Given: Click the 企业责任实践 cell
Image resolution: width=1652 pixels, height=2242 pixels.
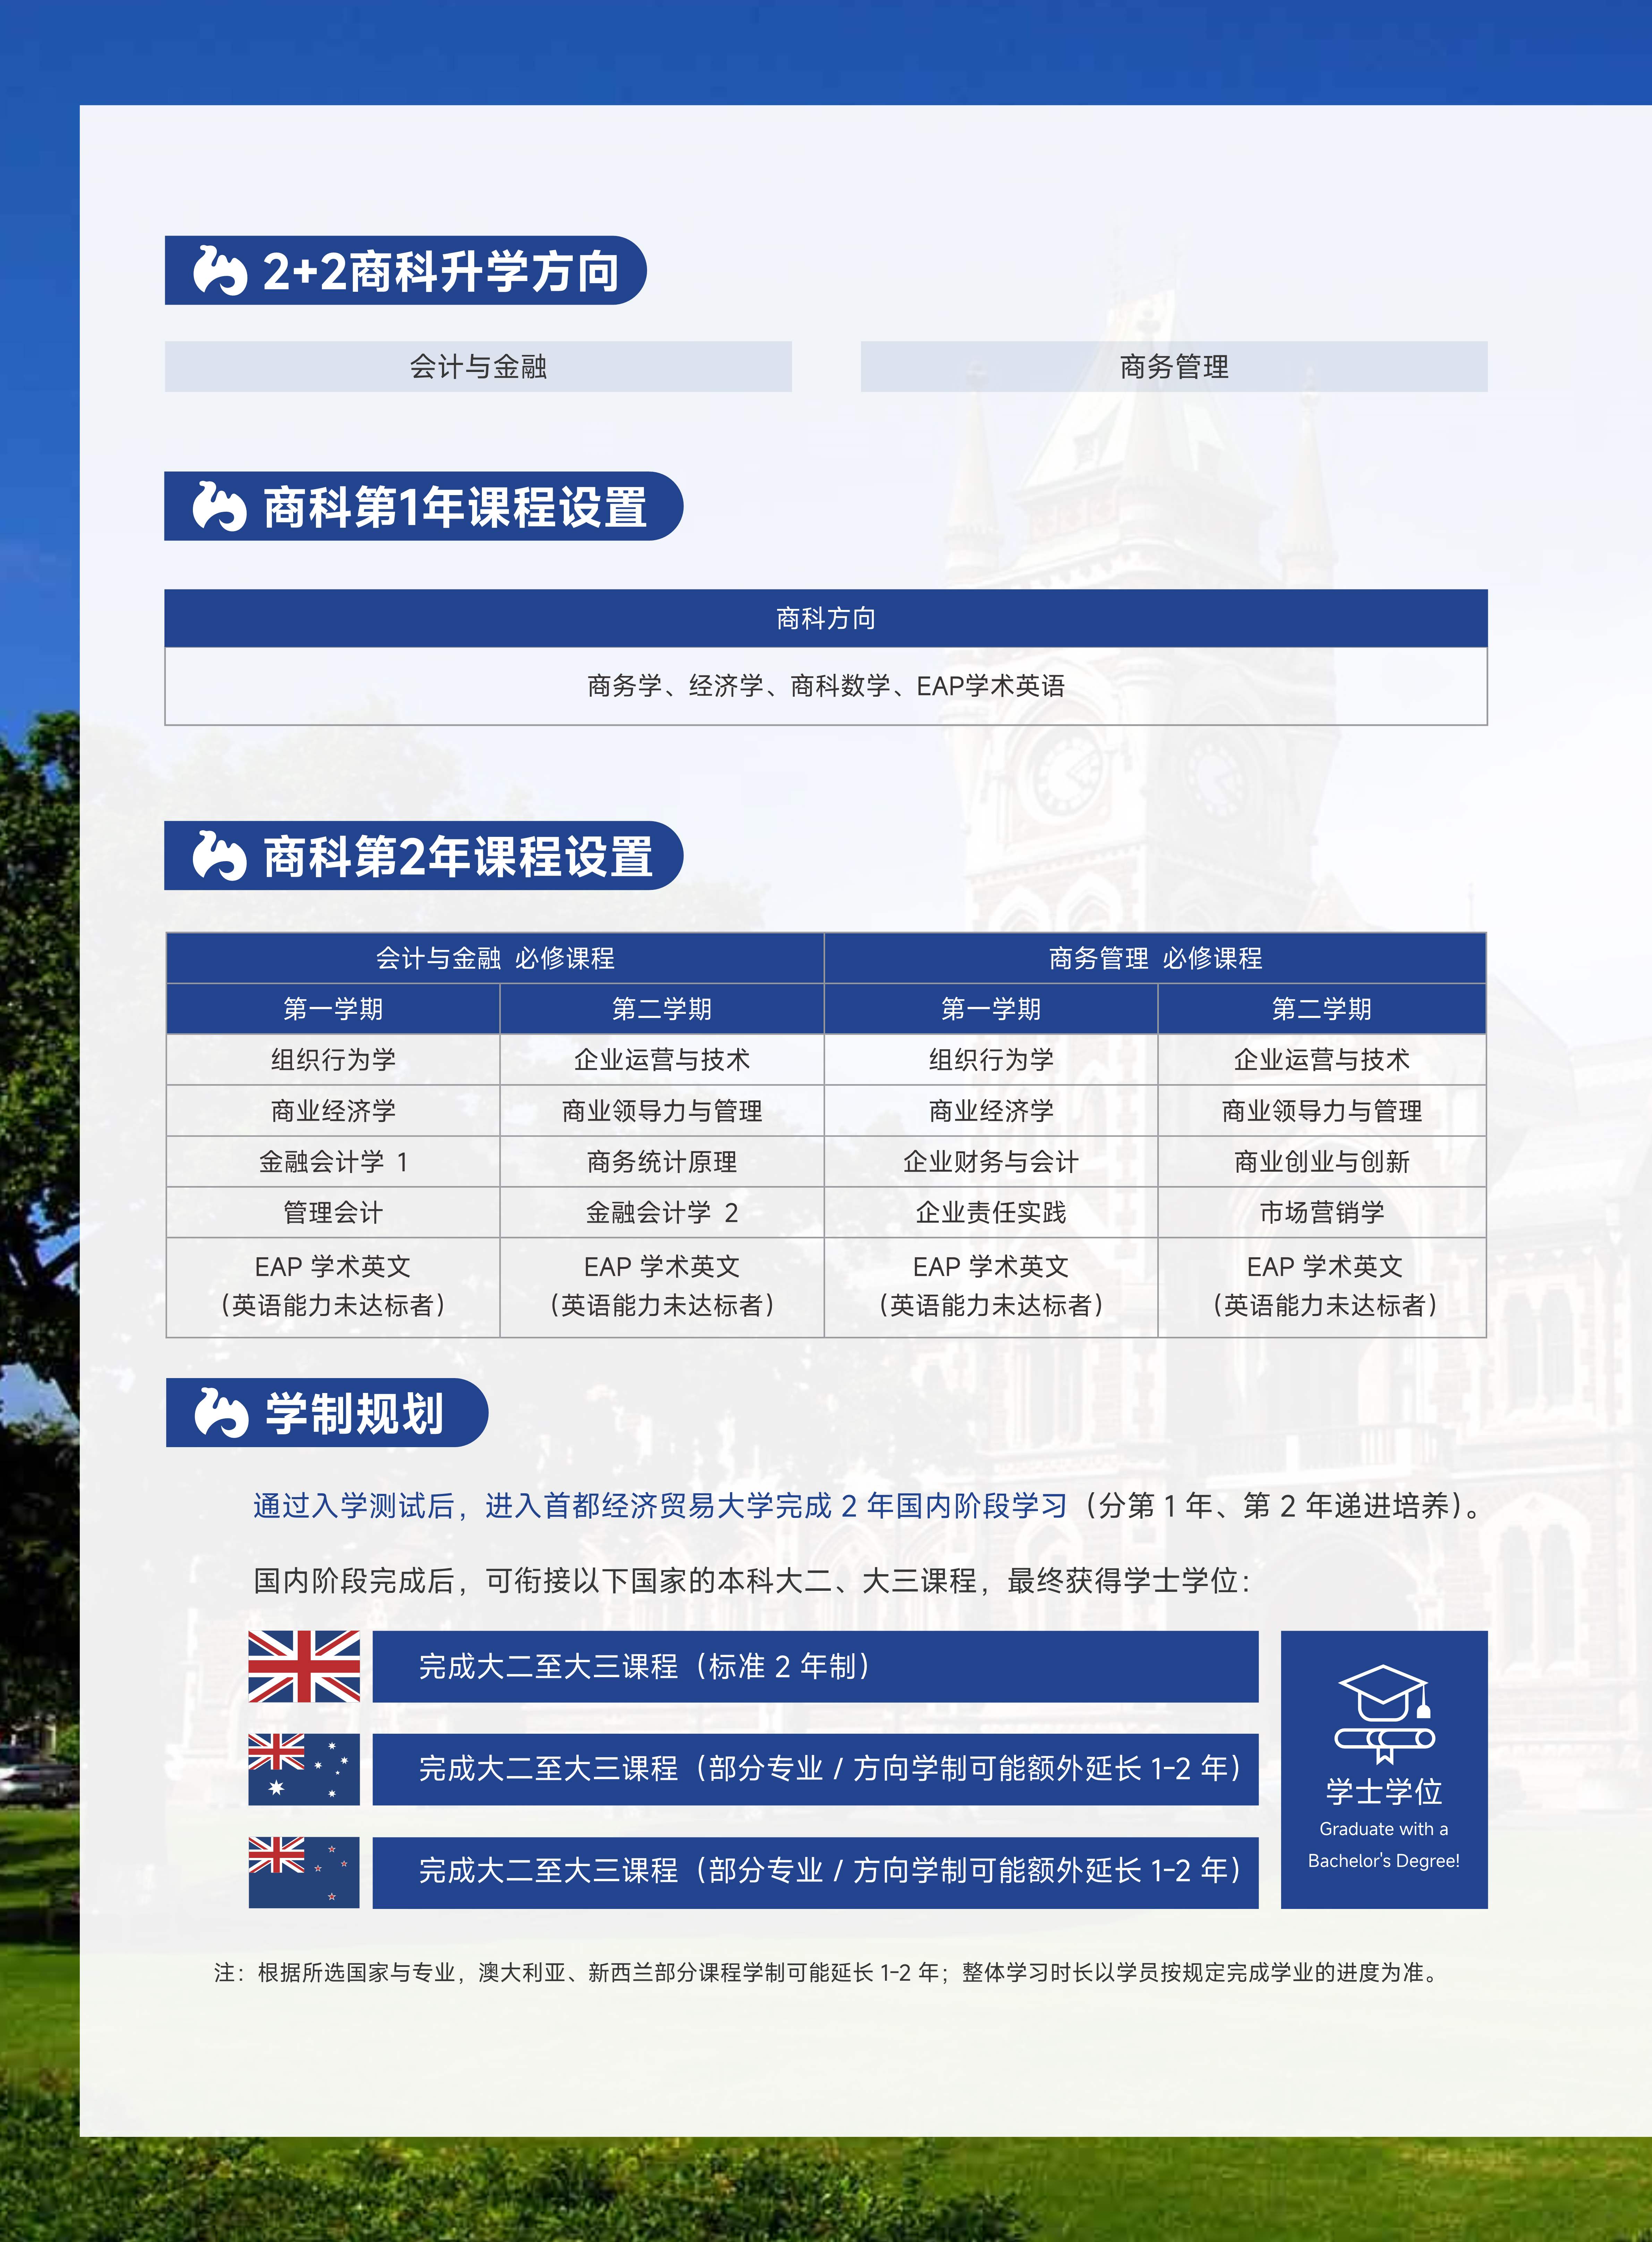Looking at the screenshot, I should tap(991, 1212).
